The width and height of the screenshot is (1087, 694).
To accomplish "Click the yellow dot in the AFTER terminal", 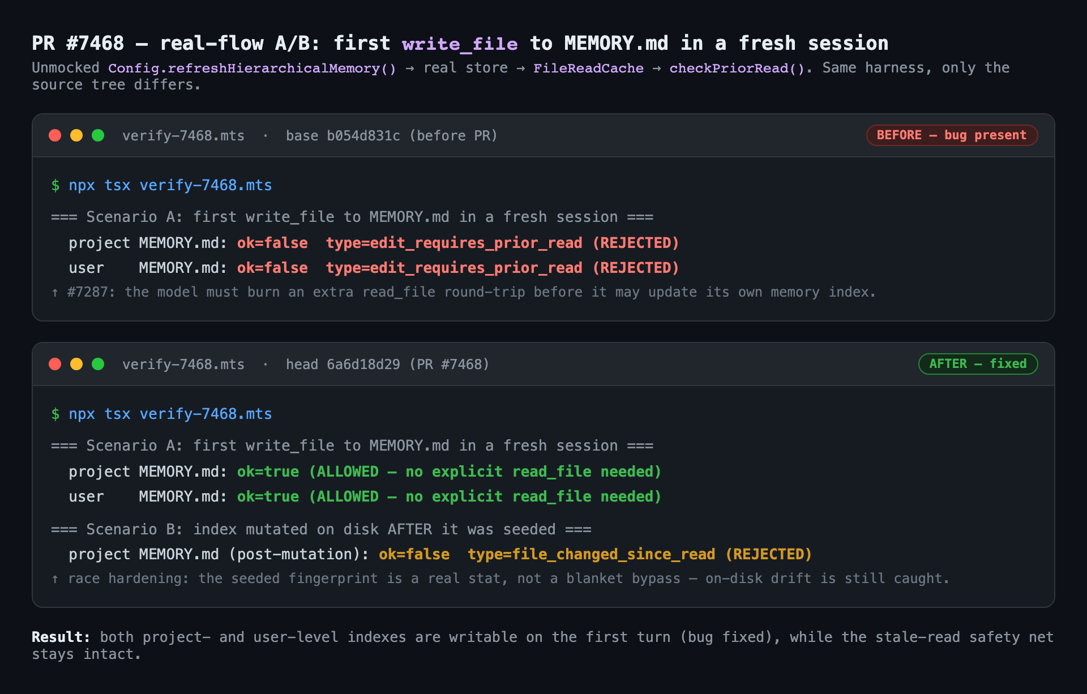I will [x=76, y=364].
